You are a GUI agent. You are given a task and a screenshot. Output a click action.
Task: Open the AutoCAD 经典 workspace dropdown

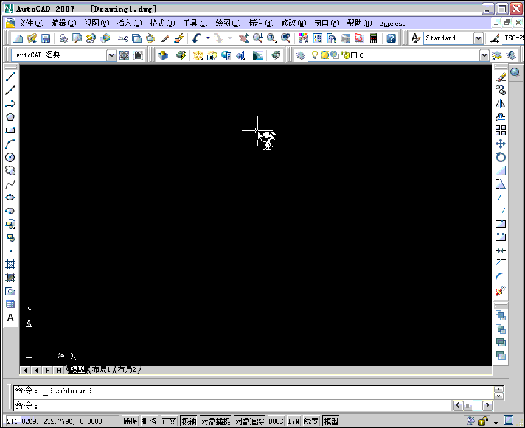(111, 55)
